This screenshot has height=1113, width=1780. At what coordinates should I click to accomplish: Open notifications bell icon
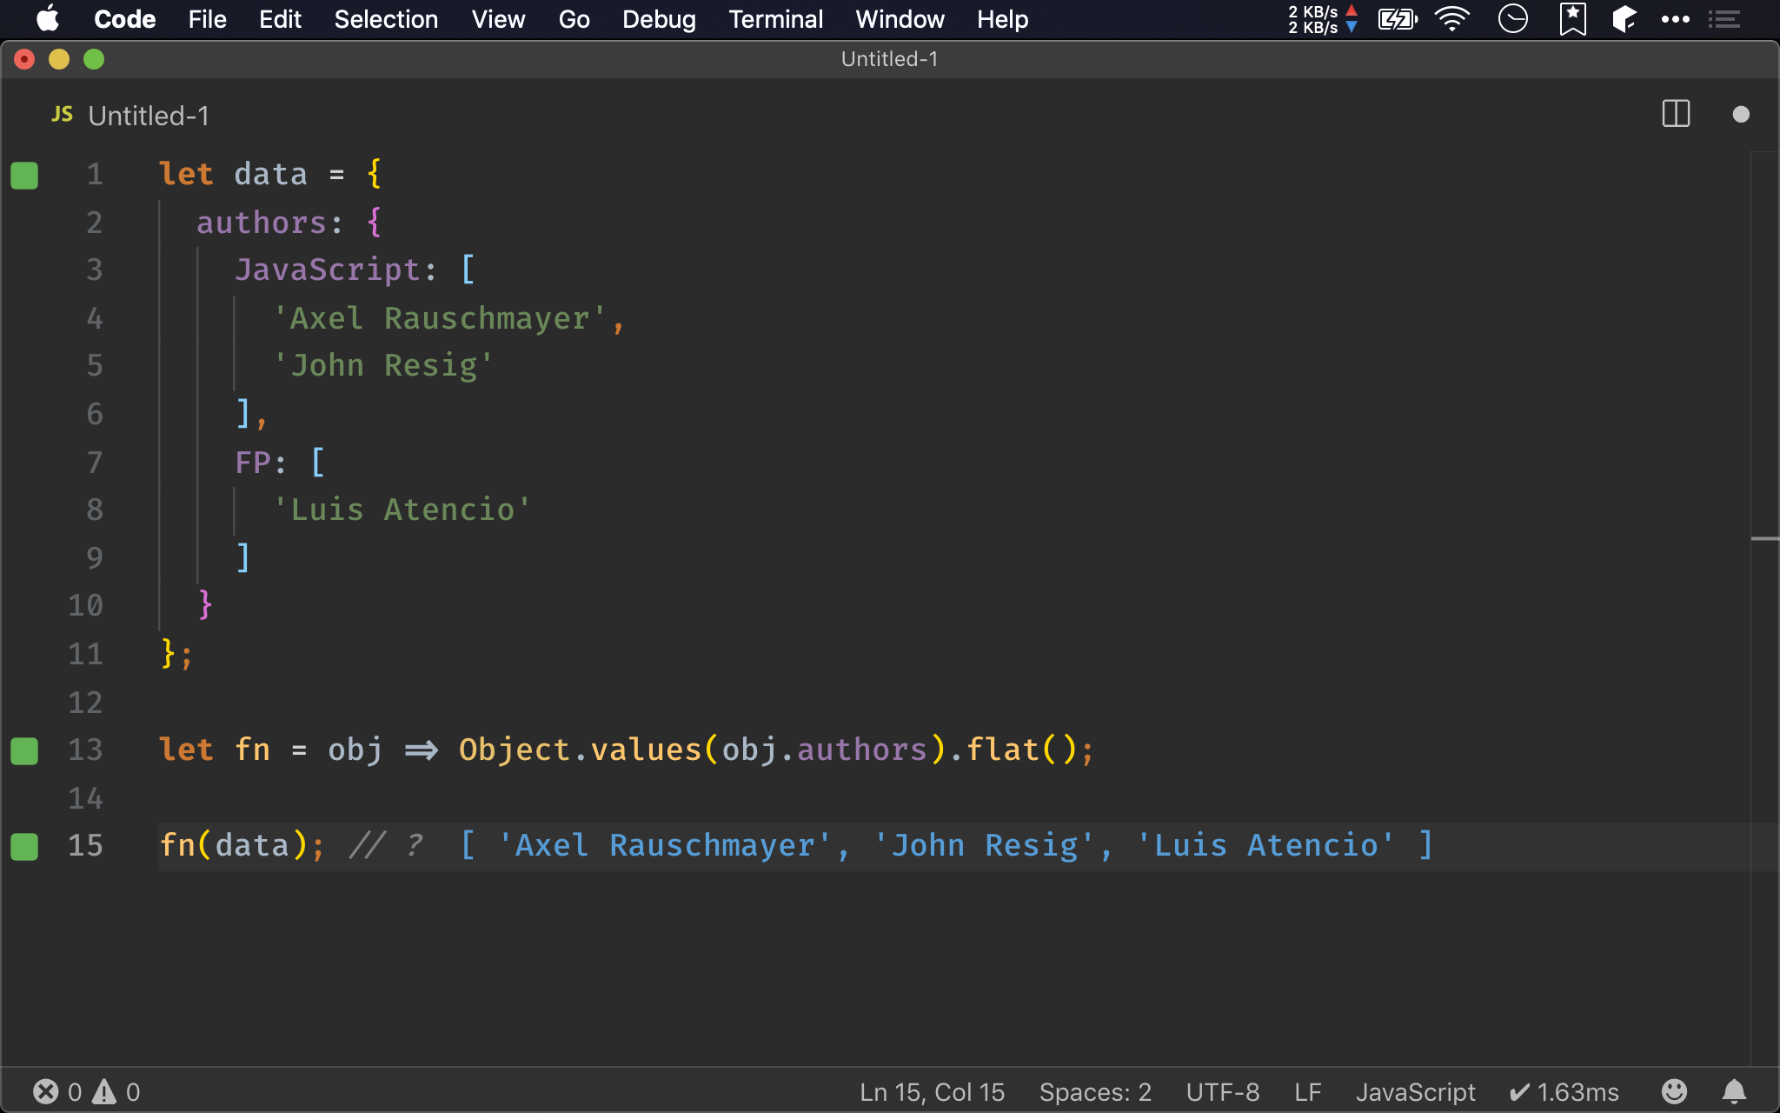click(1734, 1091)
